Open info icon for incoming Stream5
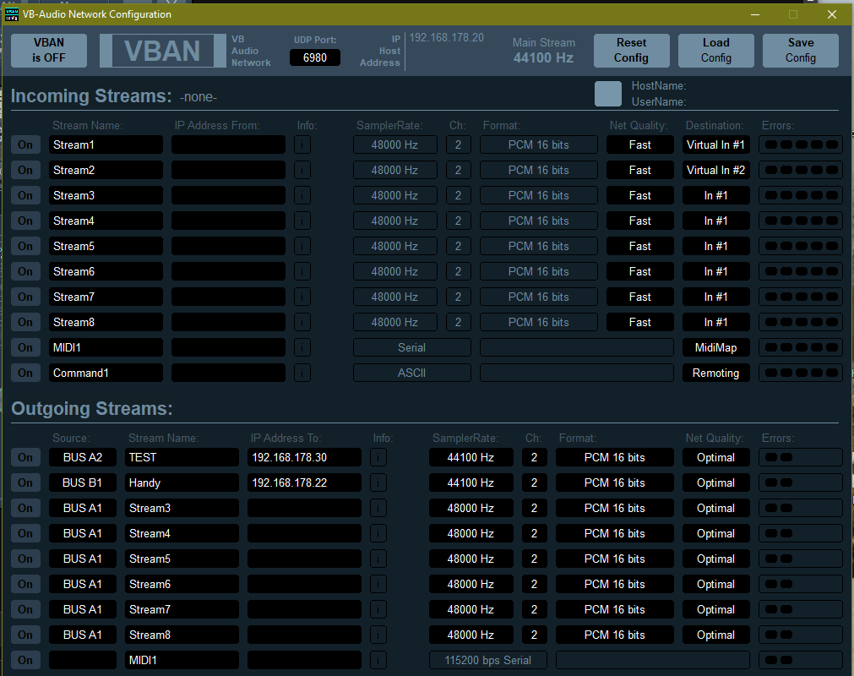Viewport: 854px width, 676px height. (x=302, y=246)
